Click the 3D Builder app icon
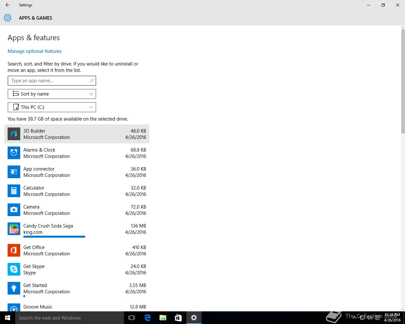The image size is (405, 324). (x=14, y=134)
